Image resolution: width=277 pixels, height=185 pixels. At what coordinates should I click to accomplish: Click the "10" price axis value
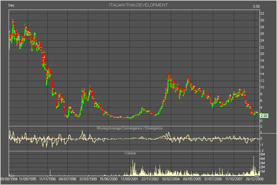pyautogui.click(x=262, y=88)
